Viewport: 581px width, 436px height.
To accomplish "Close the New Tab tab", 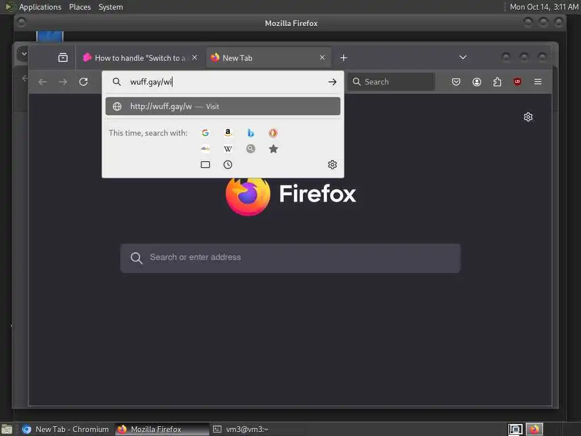I will 322,57.
